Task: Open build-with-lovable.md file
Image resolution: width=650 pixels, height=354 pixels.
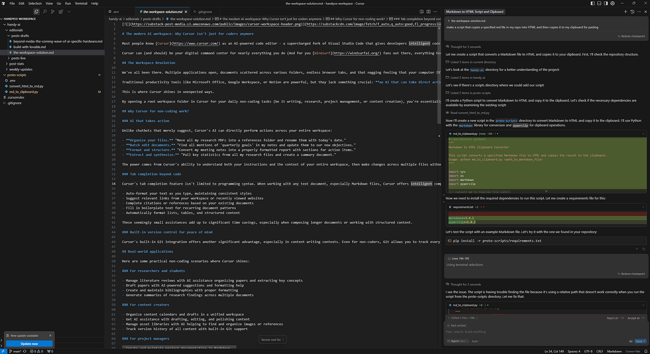Action: pos(29,47)
